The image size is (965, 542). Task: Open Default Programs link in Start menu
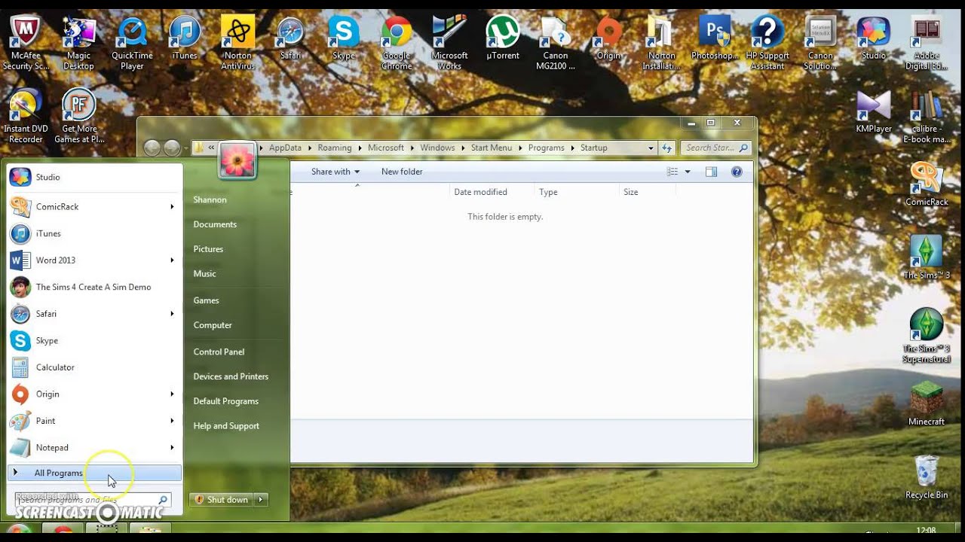225,401
